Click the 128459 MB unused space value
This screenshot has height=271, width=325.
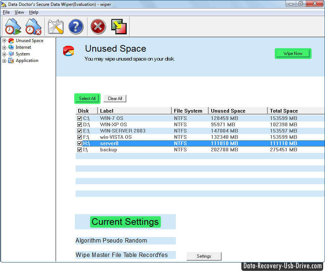tap(225, 118)
